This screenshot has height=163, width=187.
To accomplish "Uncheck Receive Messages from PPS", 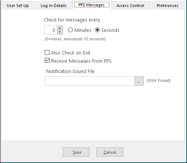I will point(47,60).
